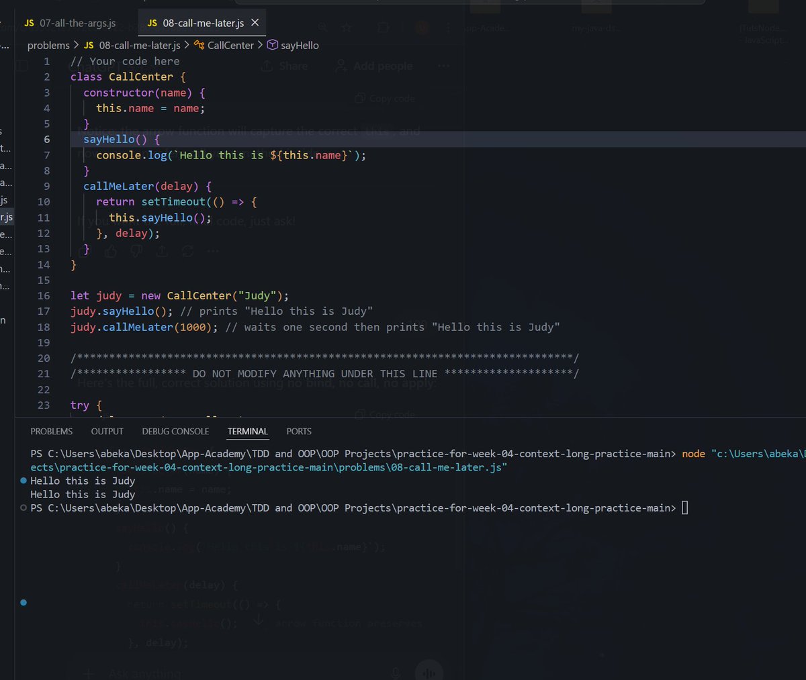Open the PORTS panel tab
This screenshot has height=680, width=806.
pyautogui.click(x=299, y=432)
